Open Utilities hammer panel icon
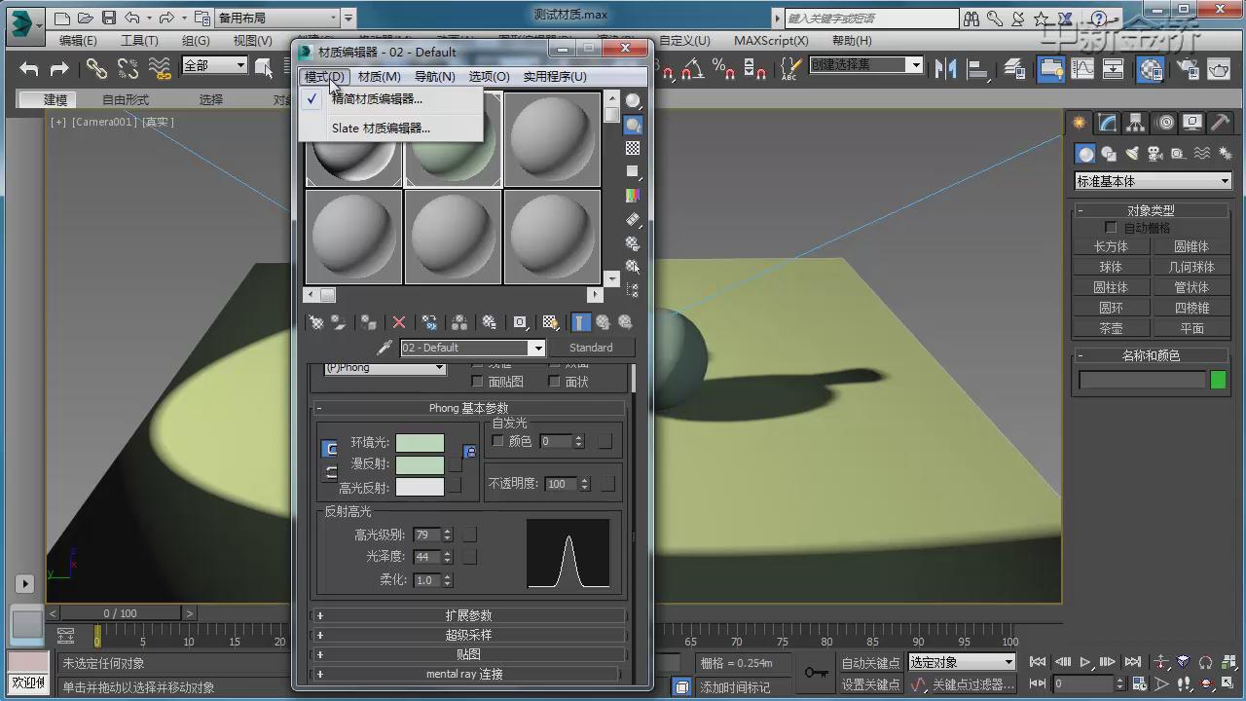 1220,123
